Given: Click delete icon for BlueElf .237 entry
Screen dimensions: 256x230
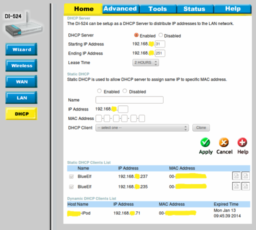Looking at the screenshot, I should point(245,176).
